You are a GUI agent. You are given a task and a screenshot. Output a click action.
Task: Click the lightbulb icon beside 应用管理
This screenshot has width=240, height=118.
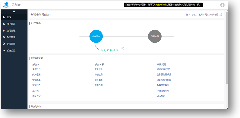tap(4, 31)
